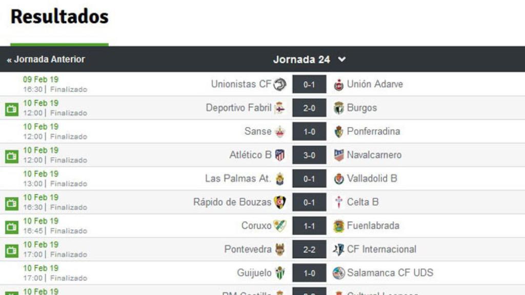The image size is (525, 295).
Task: Open the Pontevedra 2-2 match score
Action: 309,249
